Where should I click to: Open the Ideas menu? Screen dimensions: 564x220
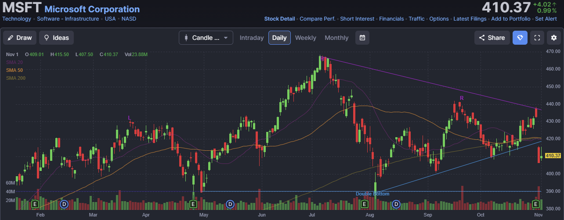coord(56,38)
